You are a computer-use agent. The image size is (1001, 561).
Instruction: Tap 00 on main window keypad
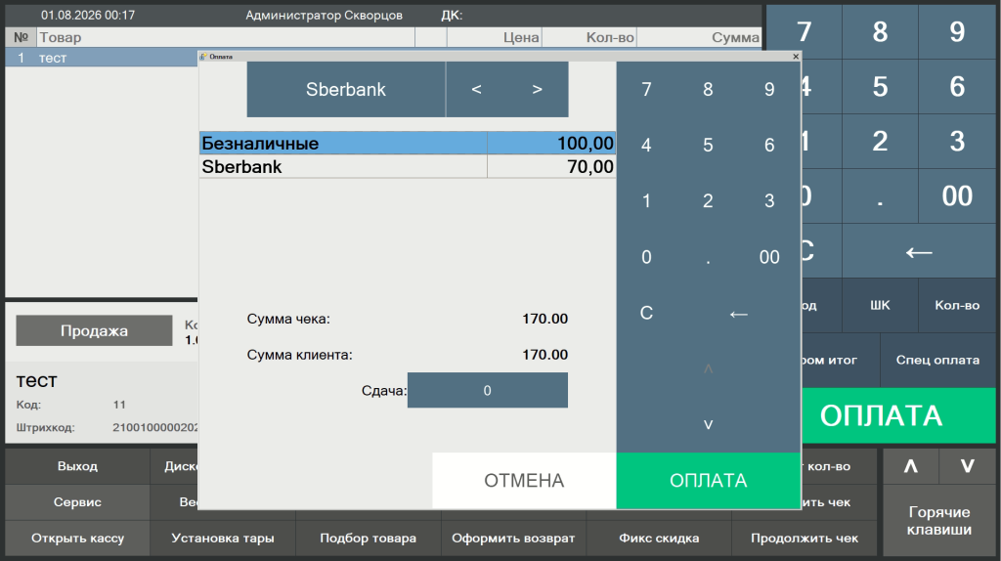(x=957, y=195)
